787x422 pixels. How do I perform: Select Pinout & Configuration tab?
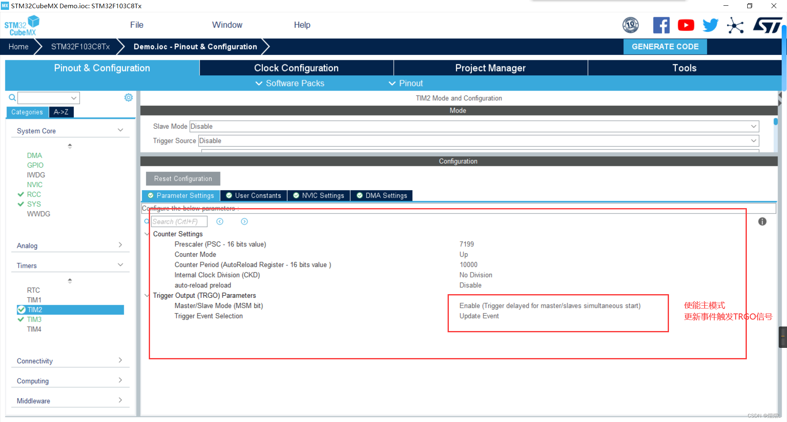click(x=102, y=68)
